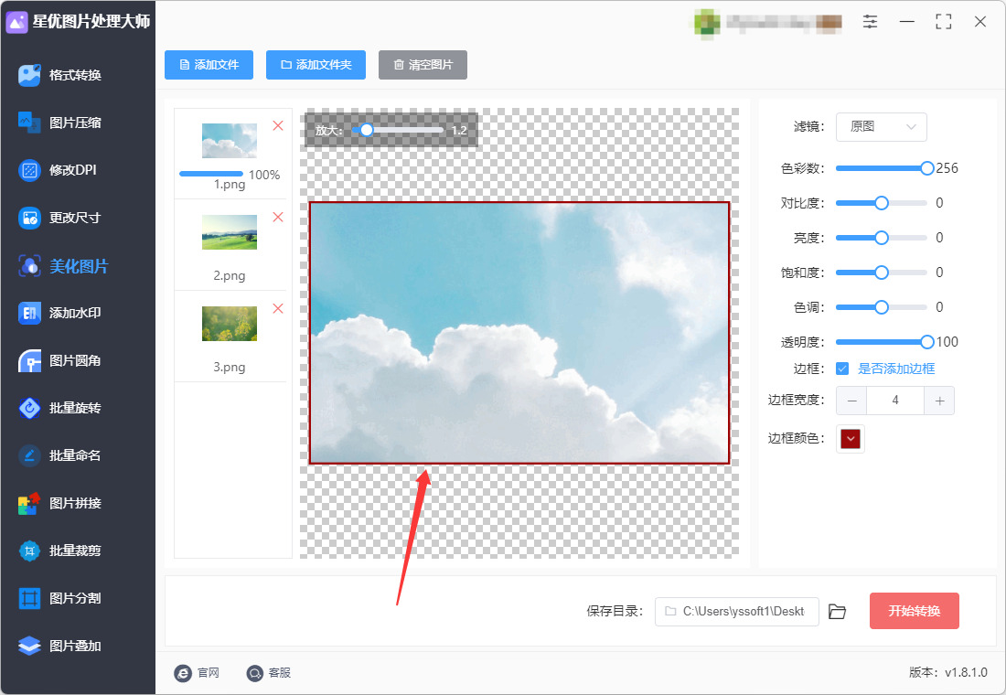Adjust the 色调 hue slider handle
This screenshot has width=1006, height=695.
[x=882, y=307]
